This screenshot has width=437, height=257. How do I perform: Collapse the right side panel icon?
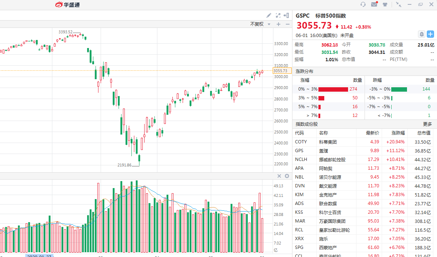286,15
